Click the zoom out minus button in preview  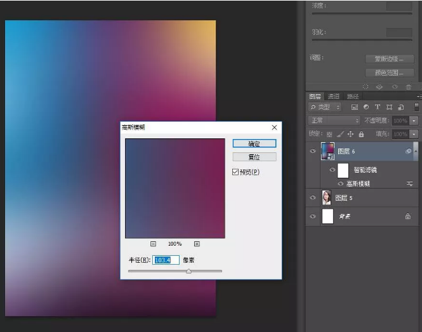[154, 244]
